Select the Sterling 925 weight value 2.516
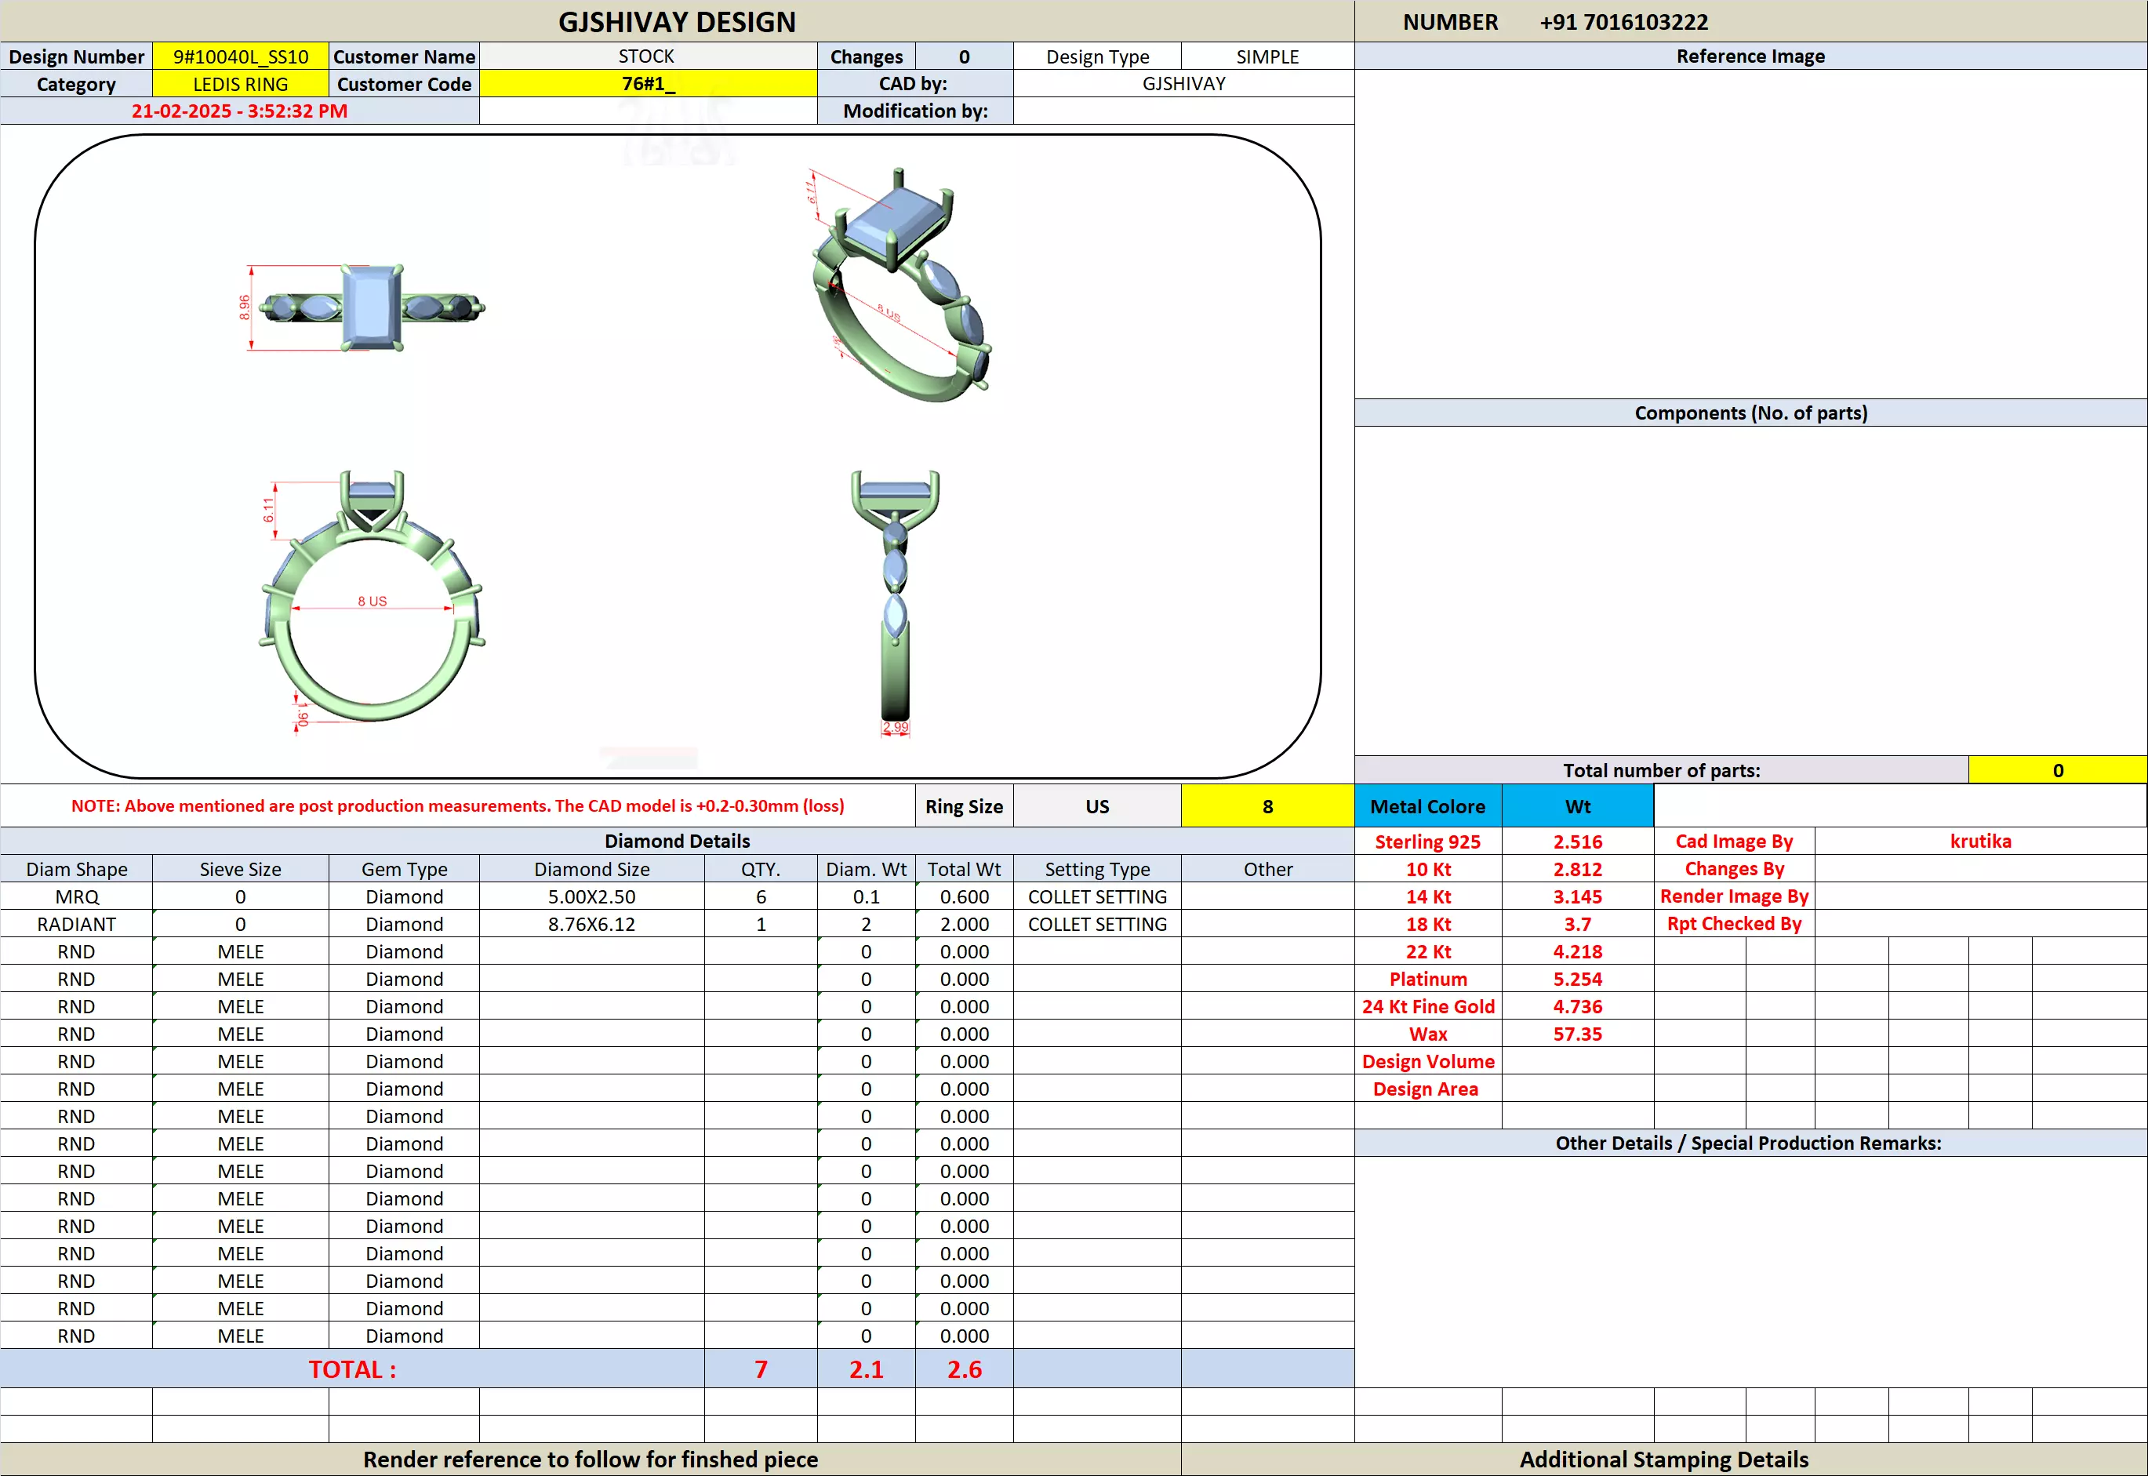2148x1476 pixels. click(1576, 842)
